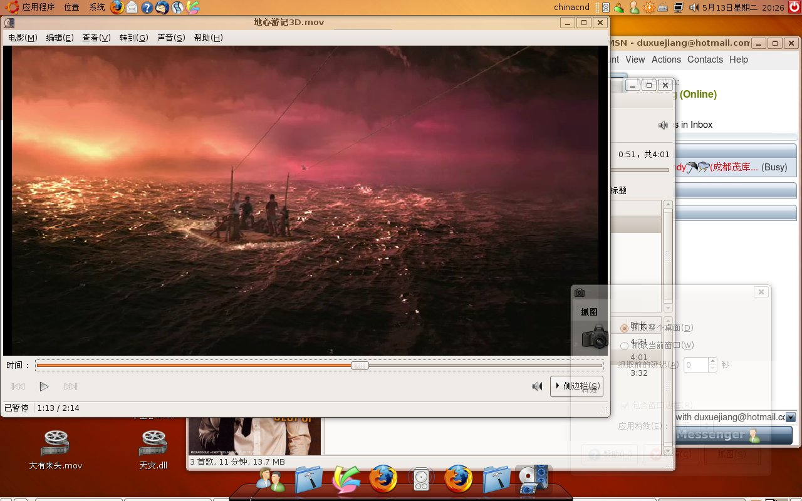Click the album cover thumbnail in music player

point(254,435)
